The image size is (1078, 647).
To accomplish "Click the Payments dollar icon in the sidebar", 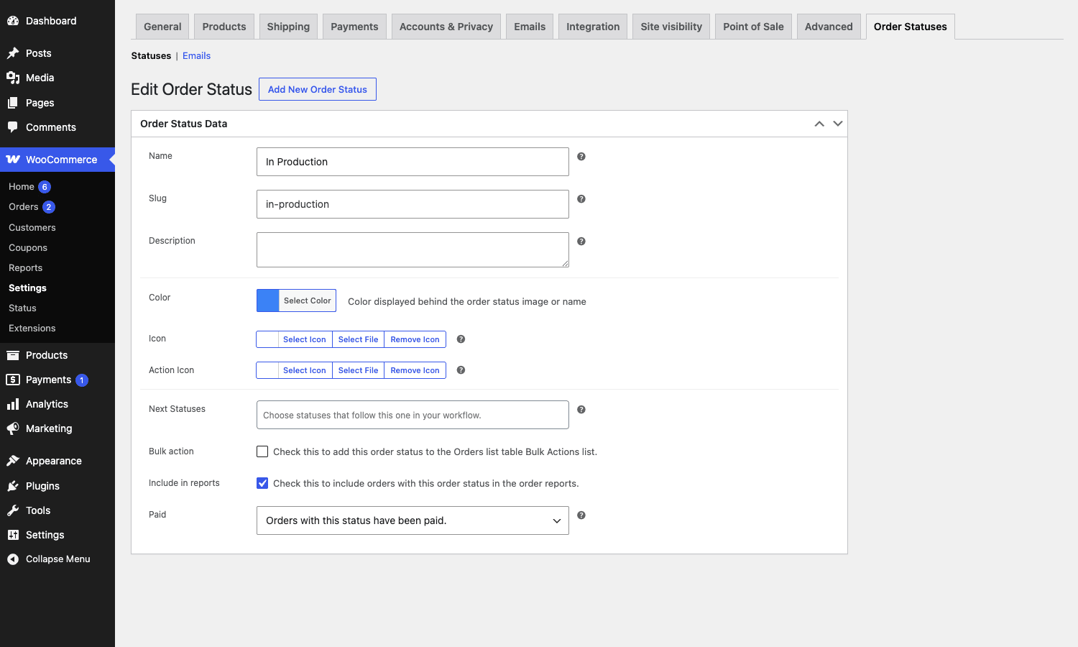I will (13, 380).
